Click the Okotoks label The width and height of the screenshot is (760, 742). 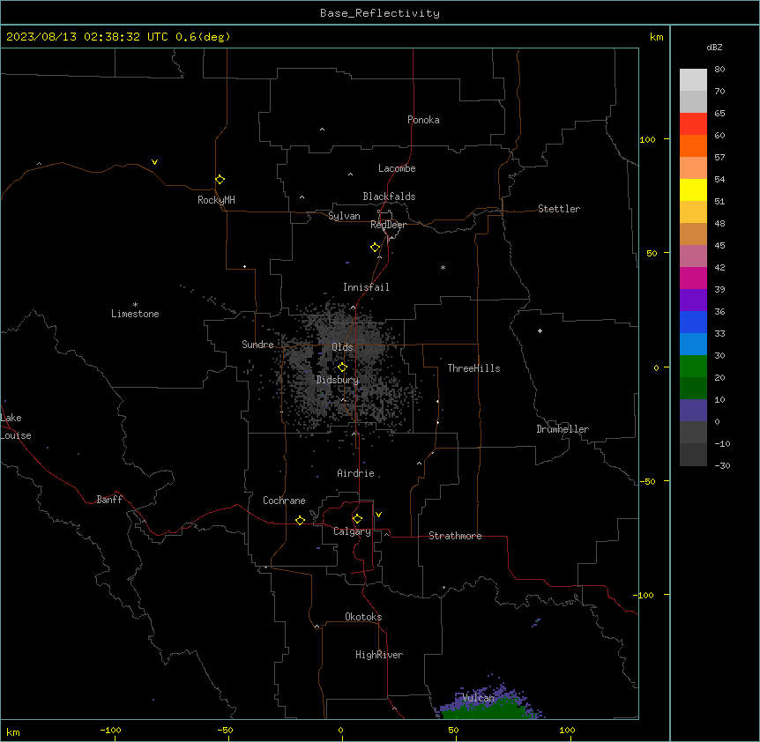(363, 617)
